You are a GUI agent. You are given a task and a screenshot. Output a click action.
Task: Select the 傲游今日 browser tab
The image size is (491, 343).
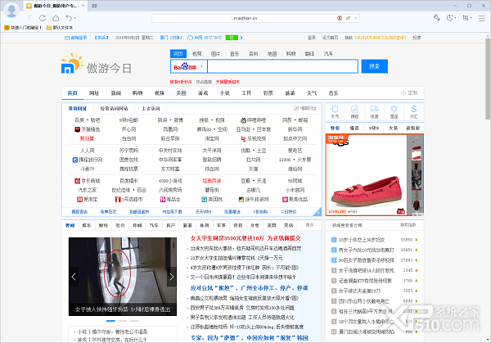(56, 6)
